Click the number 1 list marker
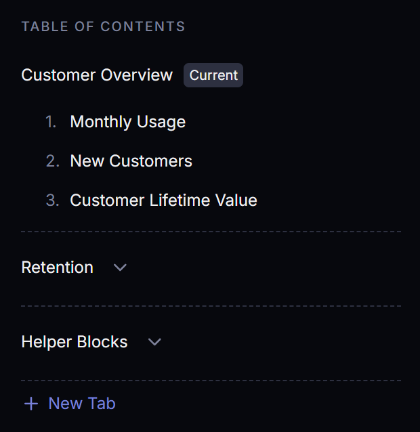420x432 pixels. point(51,122)
